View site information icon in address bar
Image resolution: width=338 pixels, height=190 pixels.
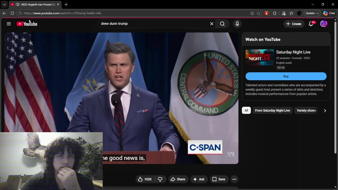(x=20, y=13)
